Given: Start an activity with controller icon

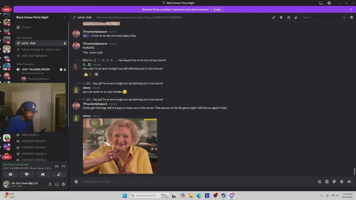Looking at the screenshot, I should (x=43, y=174).
